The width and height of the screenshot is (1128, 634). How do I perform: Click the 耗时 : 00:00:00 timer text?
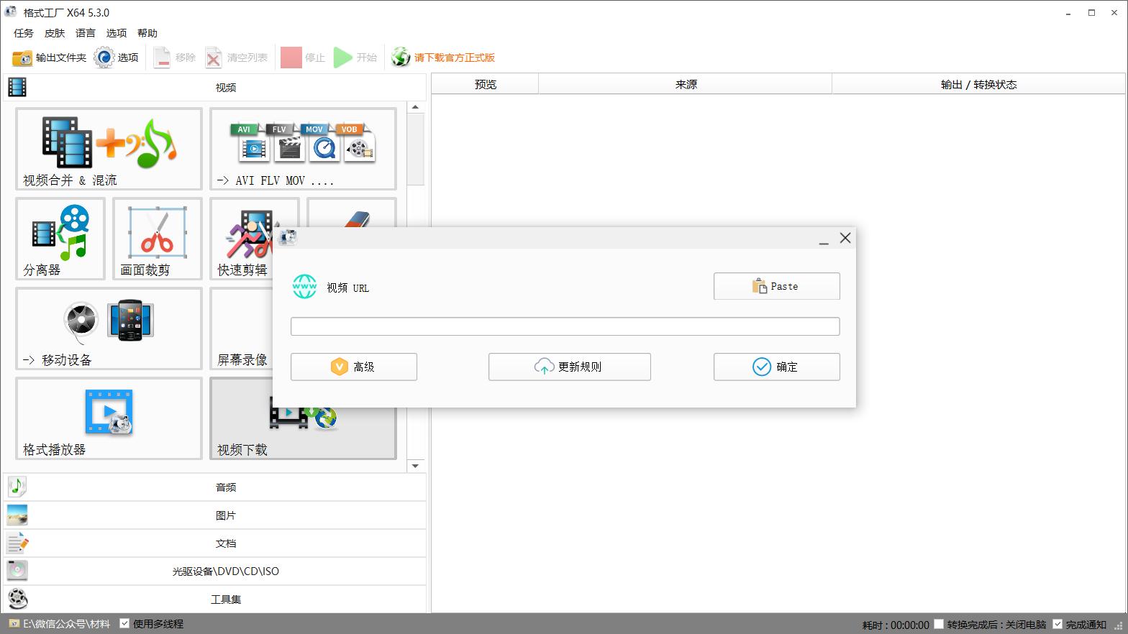[x=896, y=625]
